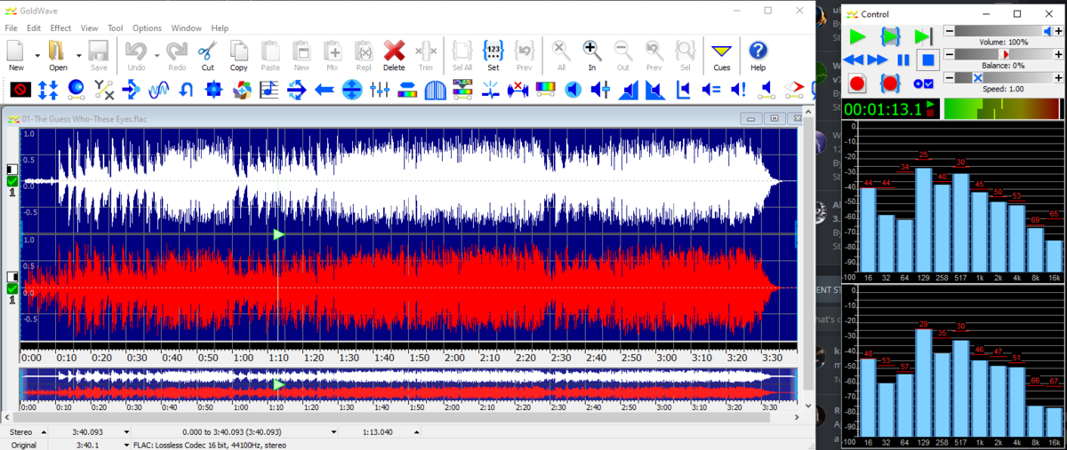Expand the New button dropdown arrow
Viewport: 1067px width, 450px height.
37,55
